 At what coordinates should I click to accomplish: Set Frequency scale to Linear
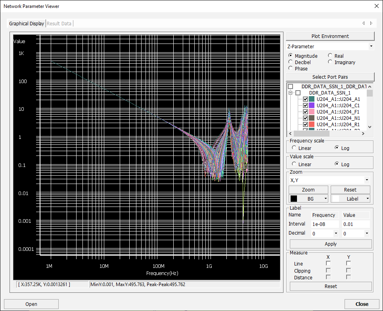[x=294, y=148]
